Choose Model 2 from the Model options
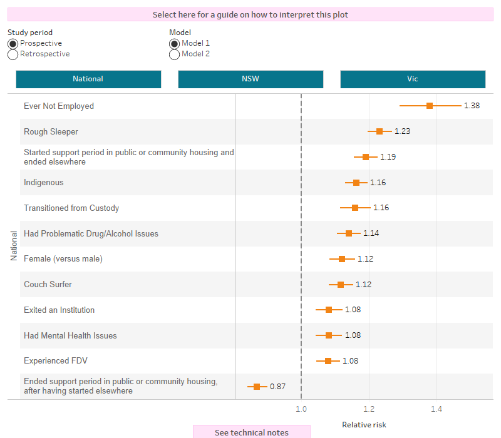 click(x=174, y=54)
